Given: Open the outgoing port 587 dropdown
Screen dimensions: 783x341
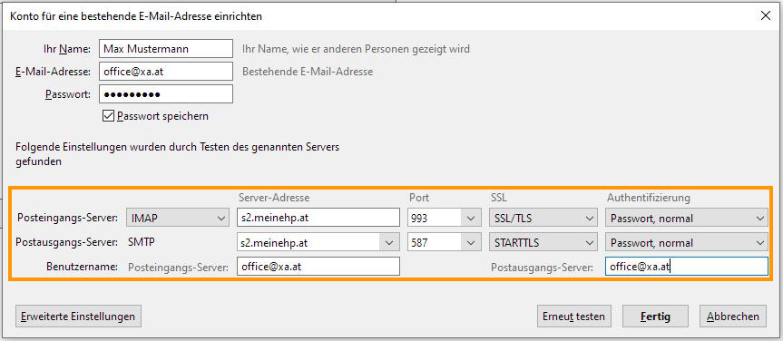Looking at the screenshot, I should (x=442, y=243).
